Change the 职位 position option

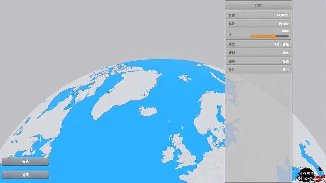(x=259, y=70)
